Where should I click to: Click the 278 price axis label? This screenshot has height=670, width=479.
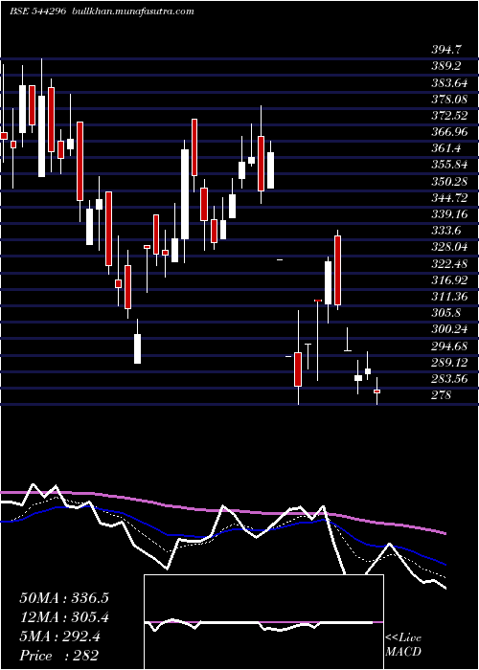click(442, 395)
